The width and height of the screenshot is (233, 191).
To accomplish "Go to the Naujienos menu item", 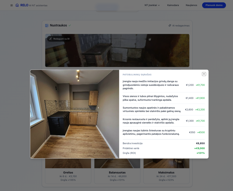I will (191, 5).
